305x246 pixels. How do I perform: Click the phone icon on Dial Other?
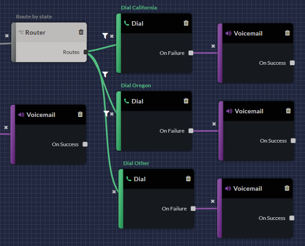tap(129, 179)
